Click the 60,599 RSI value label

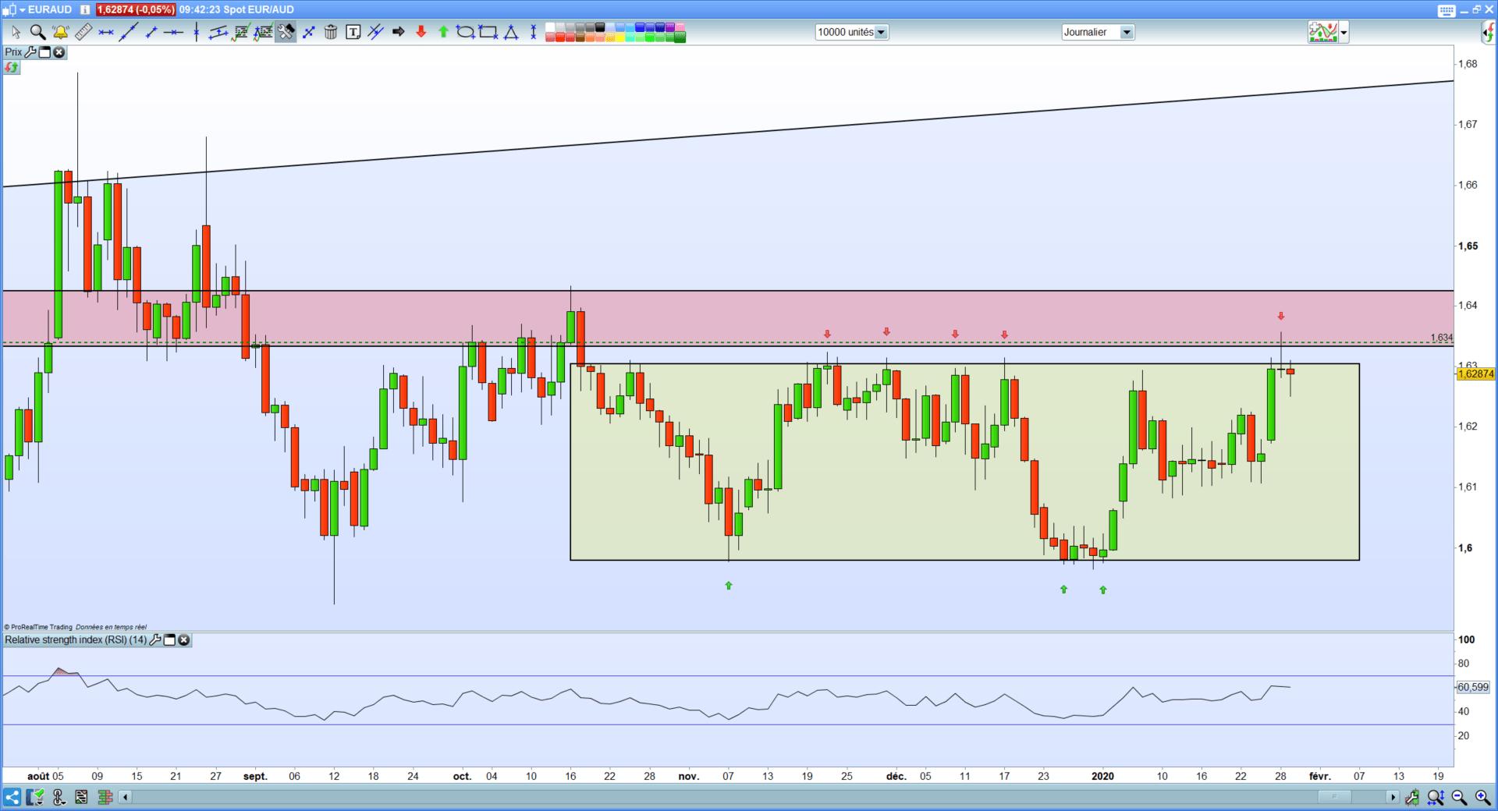pos(1473,687)
